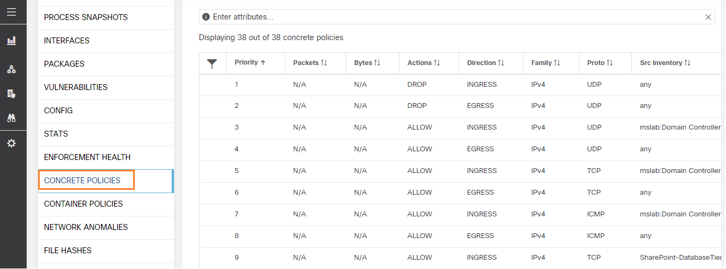
Task: Sort table by Packets column
Action: point(310,63)
